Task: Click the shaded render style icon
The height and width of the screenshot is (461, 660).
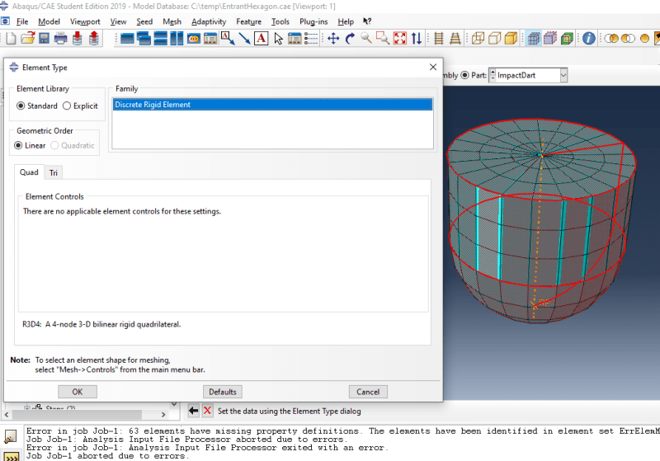Action: point(511,39)
